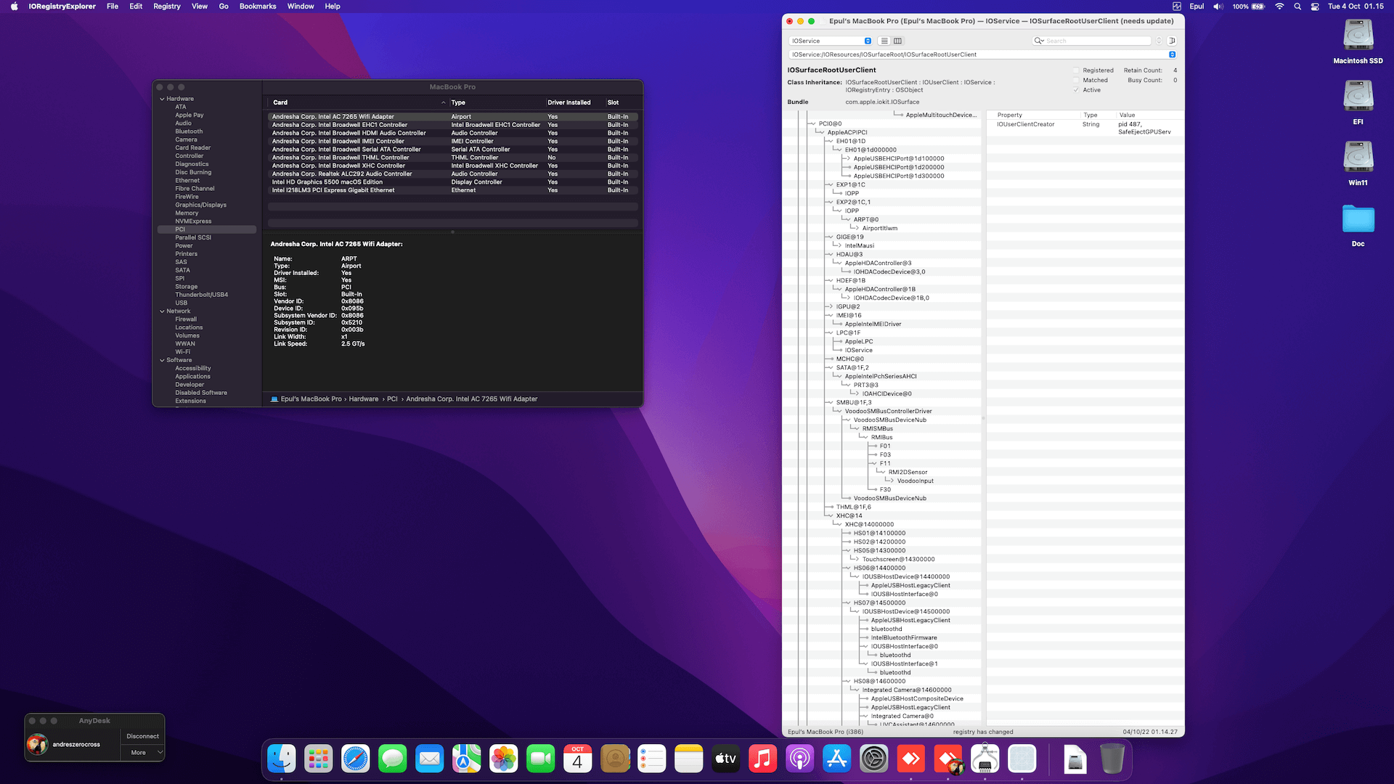Select Graphics/Displays in the Hardware sidebar
Screen dimensions: 1394x784
200,205
